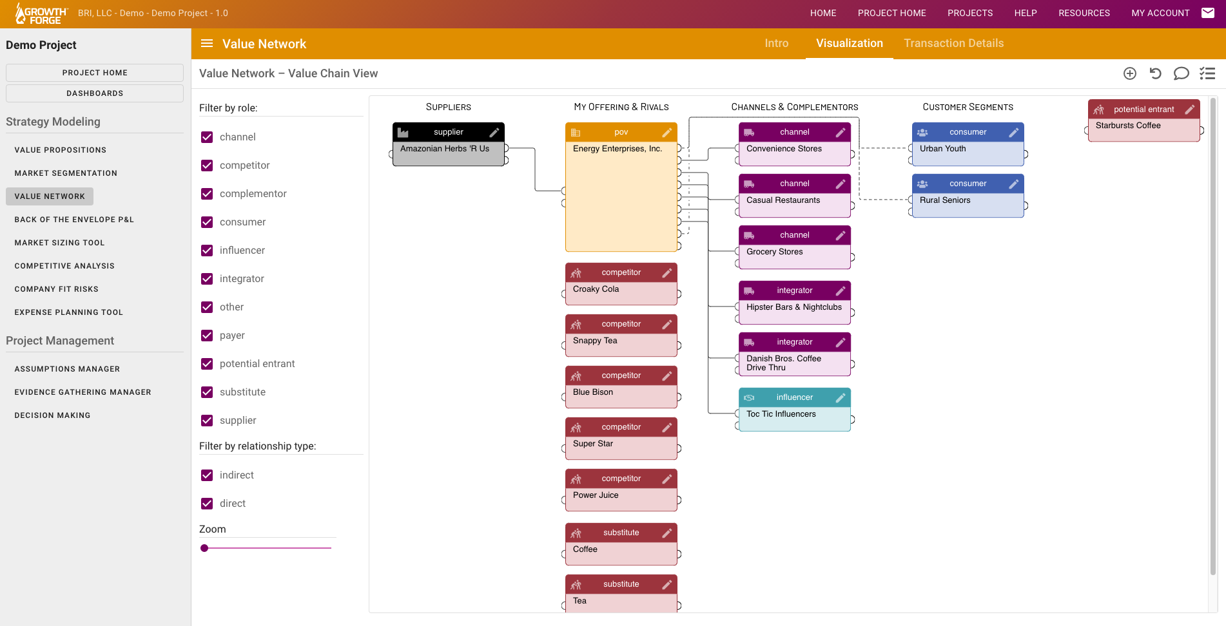The width and height of the screenshot is (1226, 626).
Task: Open the mail icon in the top bar
Action: (x=1209, y=12)
